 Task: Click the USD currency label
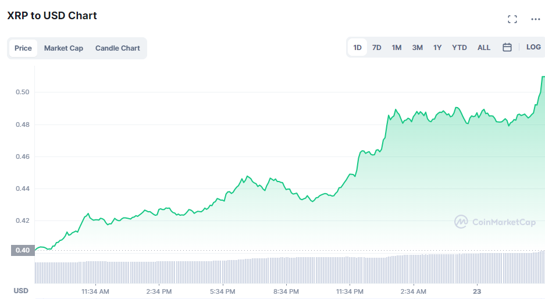21,291
